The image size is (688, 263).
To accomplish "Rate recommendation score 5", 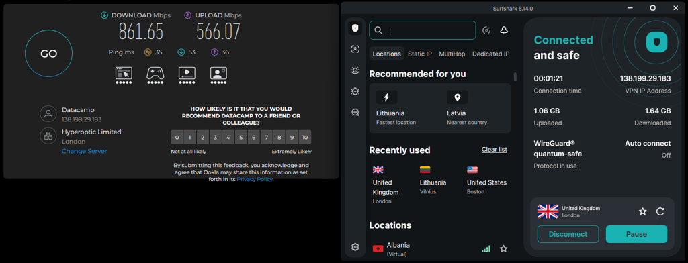I will [x=241, y=137].
